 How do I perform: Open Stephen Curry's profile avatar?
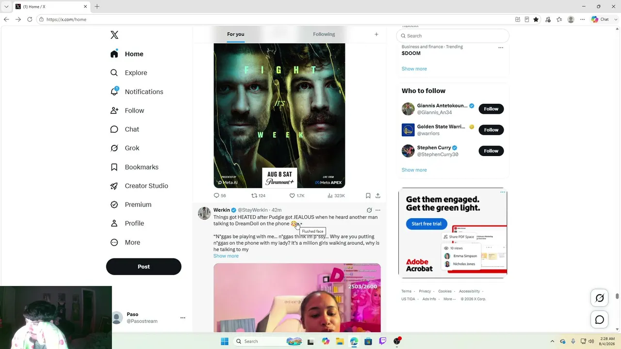coord(408,151)
